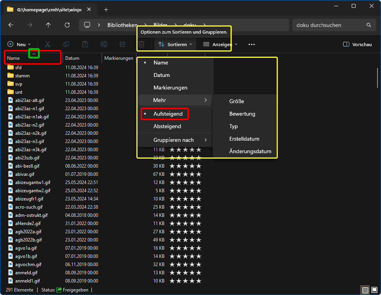Open the three-dots more options menu
381x295 pixels.
(252, 45)
